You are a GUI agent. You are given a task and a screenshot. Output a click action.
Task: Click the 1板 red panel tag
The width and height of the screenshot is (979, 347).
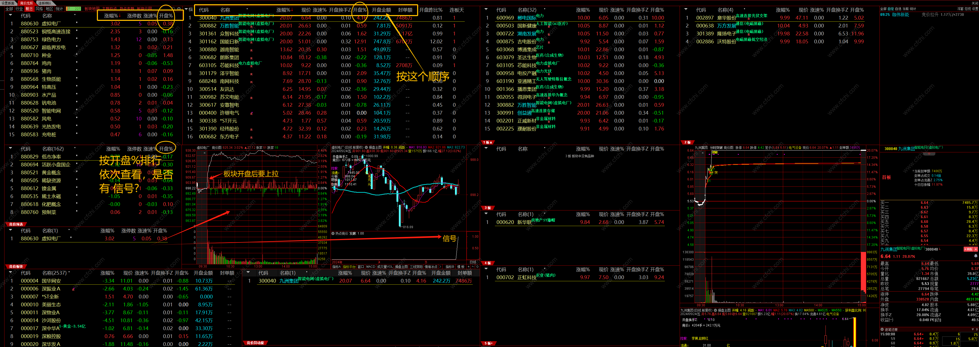click(488, 142)
